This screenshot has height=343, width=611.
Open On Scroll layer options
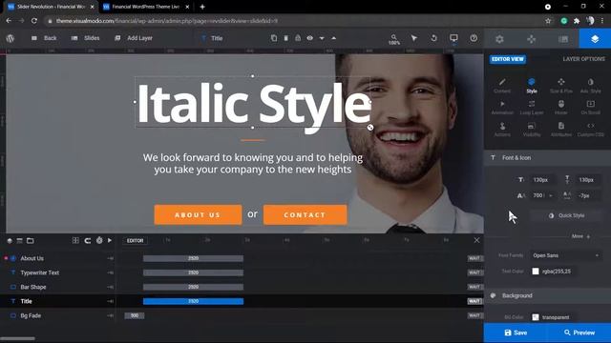[591, 108]
